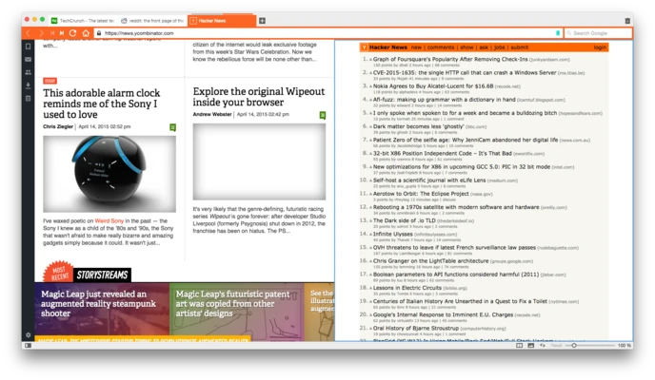
Task: Open a new tab with plus button
Action: tap(262, 20)
